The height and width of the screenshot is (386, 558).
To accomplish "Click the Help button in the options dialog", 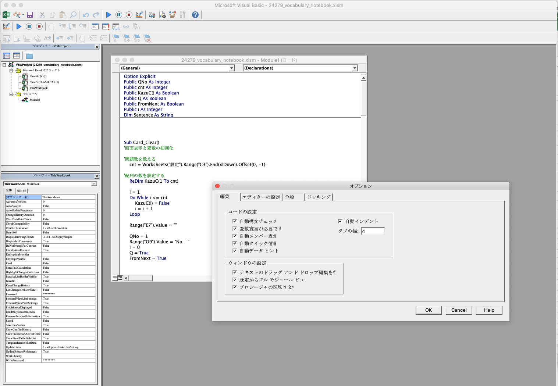I will click(489, 310).
